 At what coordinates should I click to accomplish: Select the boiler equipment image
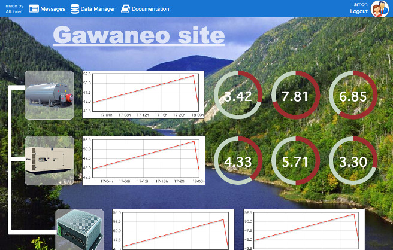click(49, 95)
